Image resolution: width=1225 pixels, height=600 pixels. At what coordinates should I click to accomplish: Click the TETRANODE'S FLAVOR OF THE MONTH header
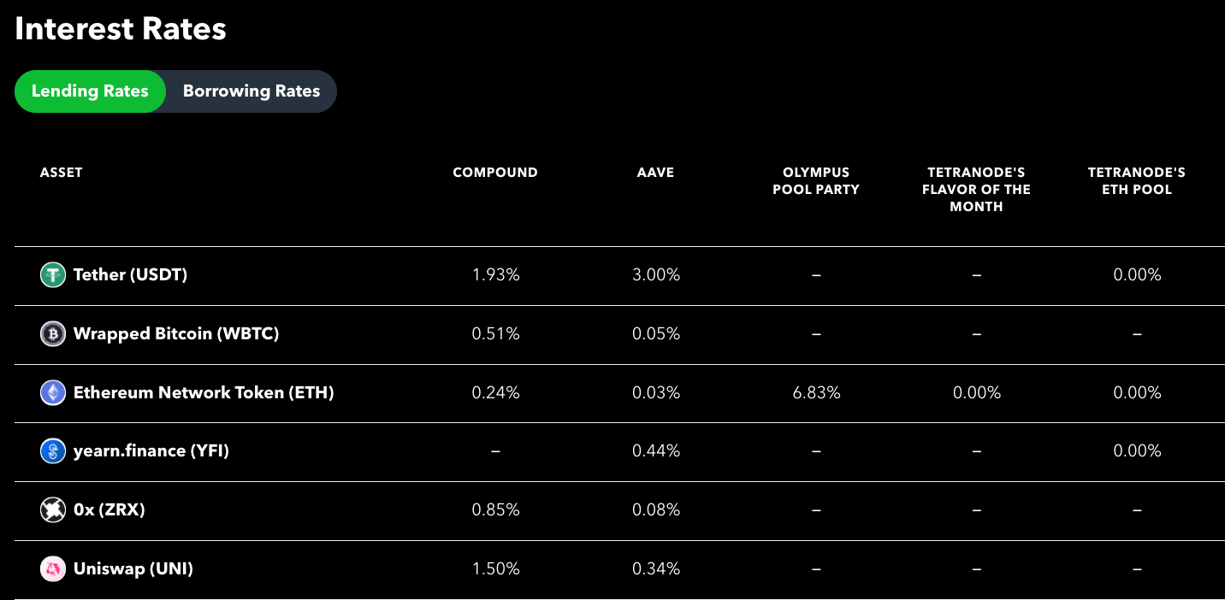(976, 189)
